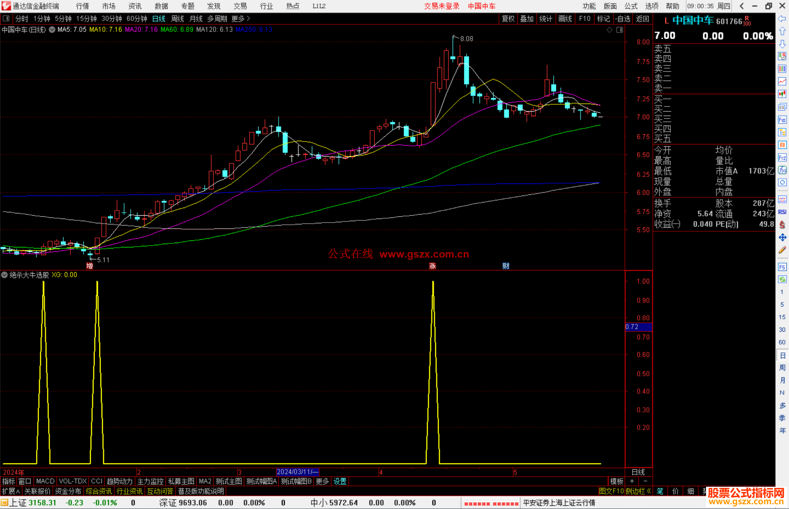Open the F10 info sidebar icon
Image resolution: width=789 pixels, height=509 pixels.
tap(782, 120)
